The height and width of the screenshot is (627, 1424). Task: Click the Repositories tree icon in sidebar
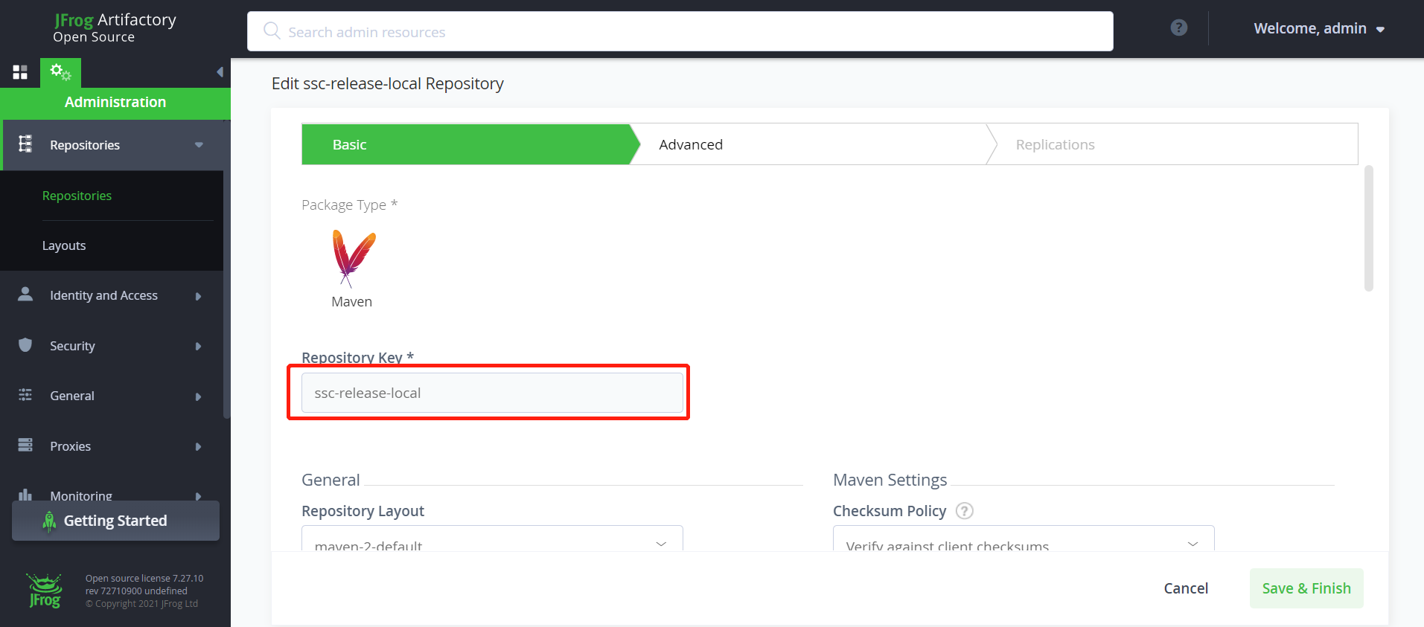coord(25,144)
